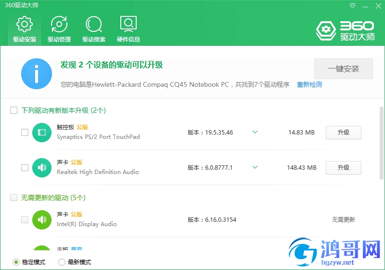Click the 重新检测 link
The image size is (385, 270).
pos(309,84)
